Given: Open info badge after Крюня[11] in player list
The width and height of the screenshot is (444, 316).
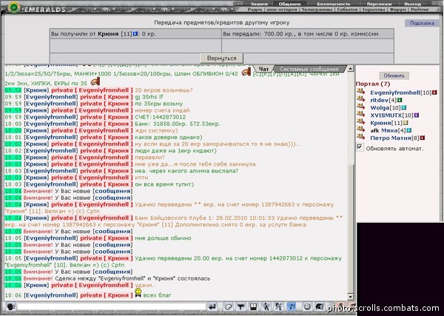Looking at the screenshot, I should (x=406, y=123).
